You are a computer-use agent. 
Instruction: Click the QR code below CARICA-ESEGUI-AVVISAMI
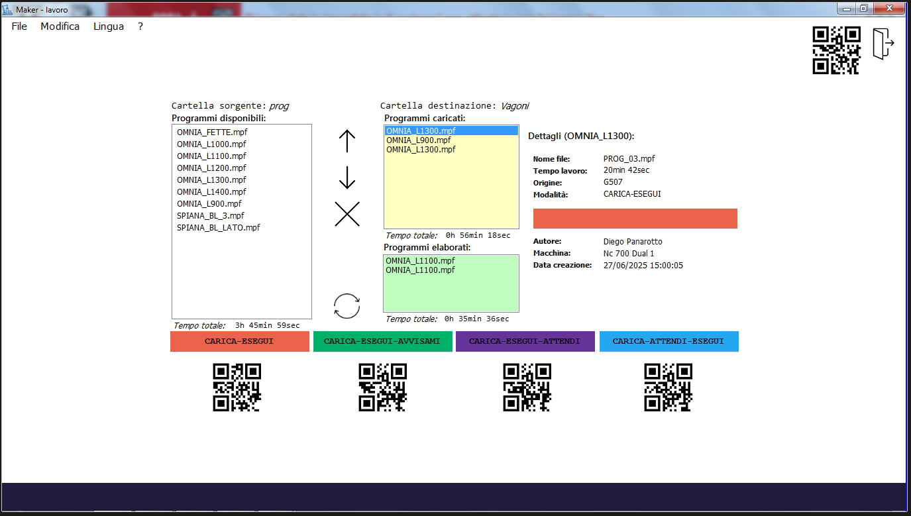[383, 387]
